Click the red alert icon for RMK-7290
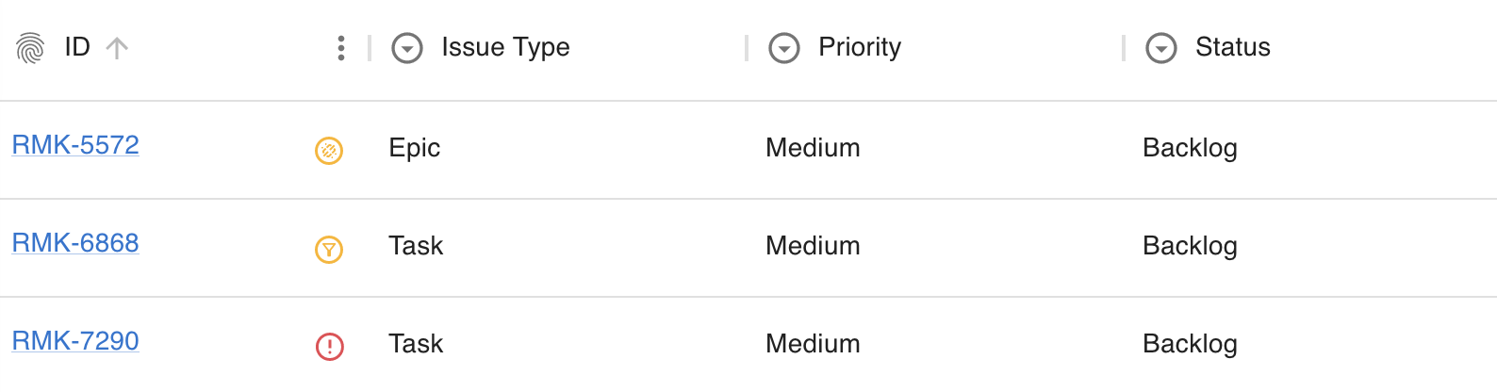1497x392 pixels. [x=329, y=347]
